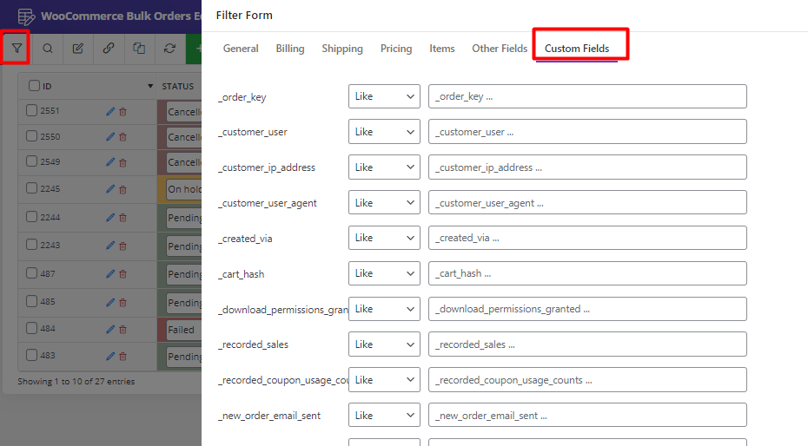
Task: Click the Showing 1 to 10 of 27 entries text
Action: [76, 381]
